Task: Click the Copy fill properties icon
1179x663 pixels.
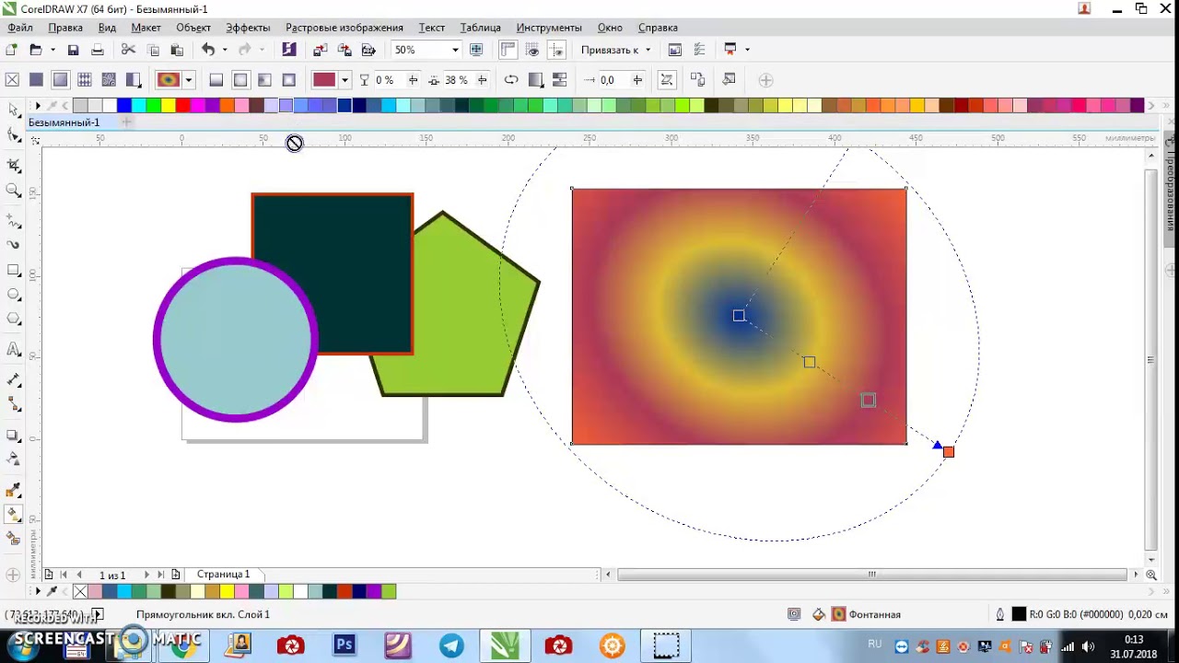Action: click(x=698, y=80)
